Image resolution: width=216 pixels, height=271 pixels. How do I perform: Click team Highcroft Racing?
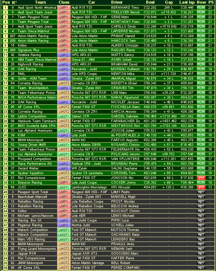click(x=30, y=64)
